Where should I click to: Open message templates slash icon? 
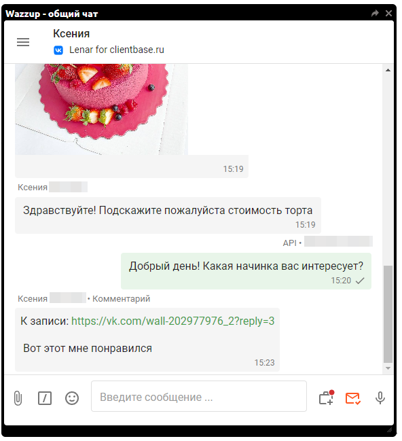[x=45, y=398]
